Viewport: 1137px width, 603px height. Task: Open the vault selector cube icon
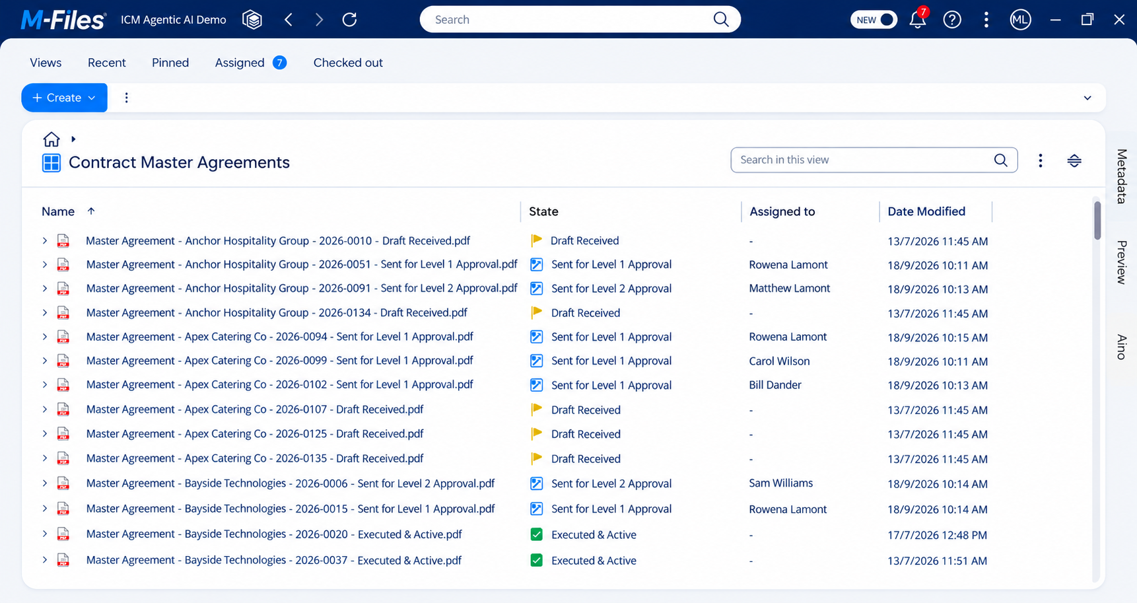(x=252, y=20)
